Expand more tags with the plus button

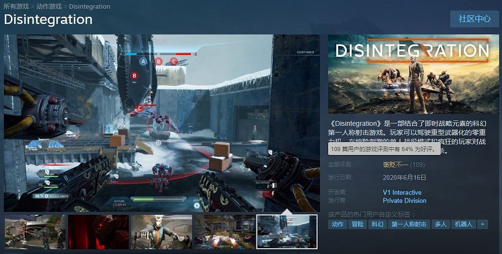482,224
